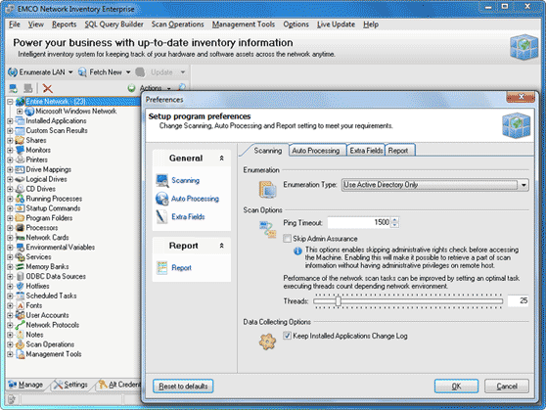This screenshot has width=546, height=410.
Task: Open the Report icon in sidebar
Action: point(161,268)
